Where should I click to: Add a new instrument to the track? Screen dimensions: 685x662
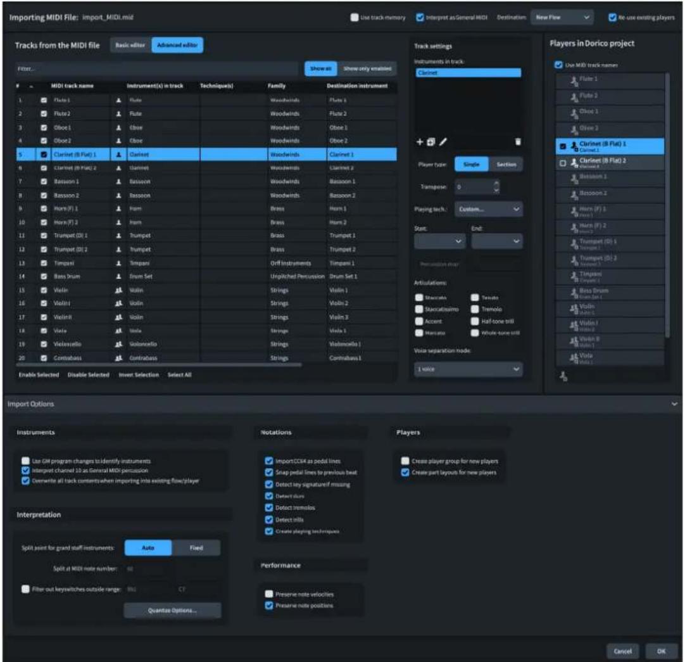point(419,142)
